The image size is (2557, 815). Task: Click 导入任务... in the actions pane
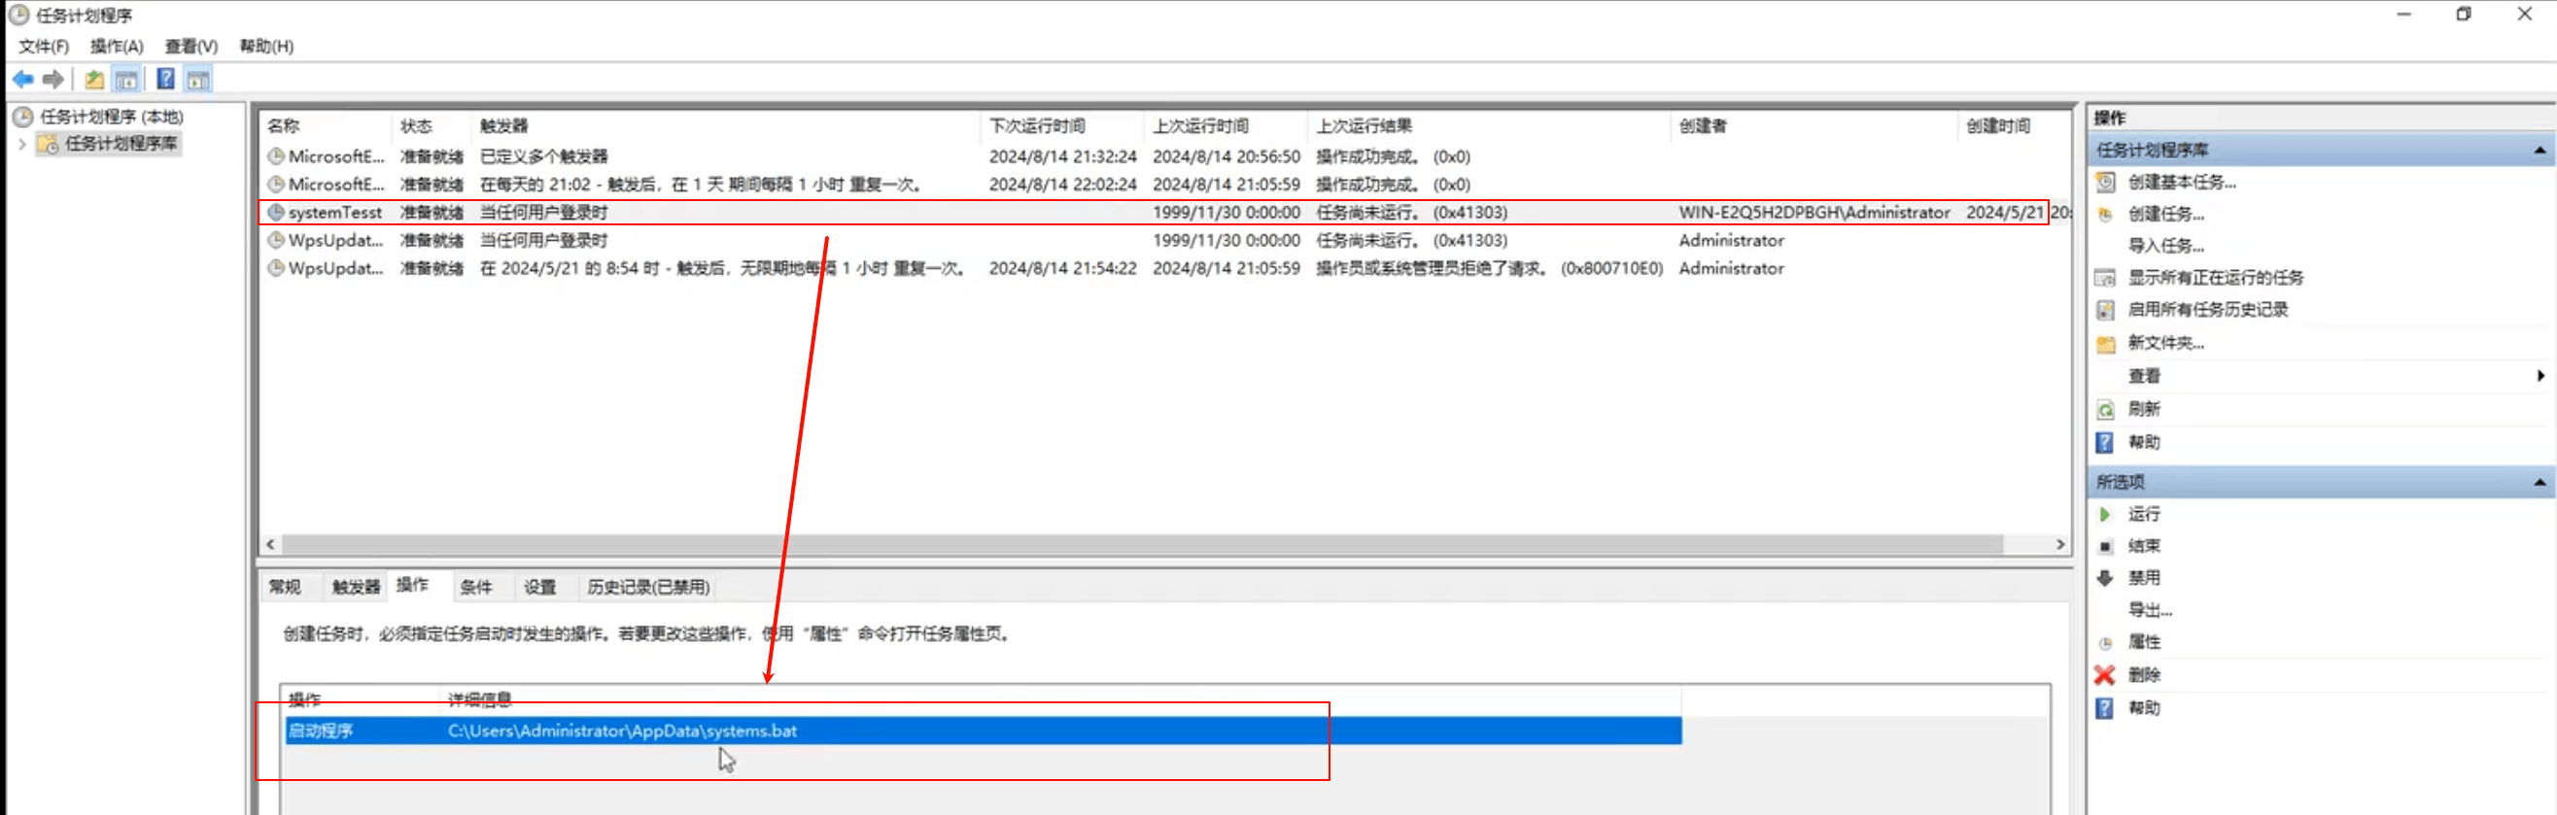[x=2165, y=246]
